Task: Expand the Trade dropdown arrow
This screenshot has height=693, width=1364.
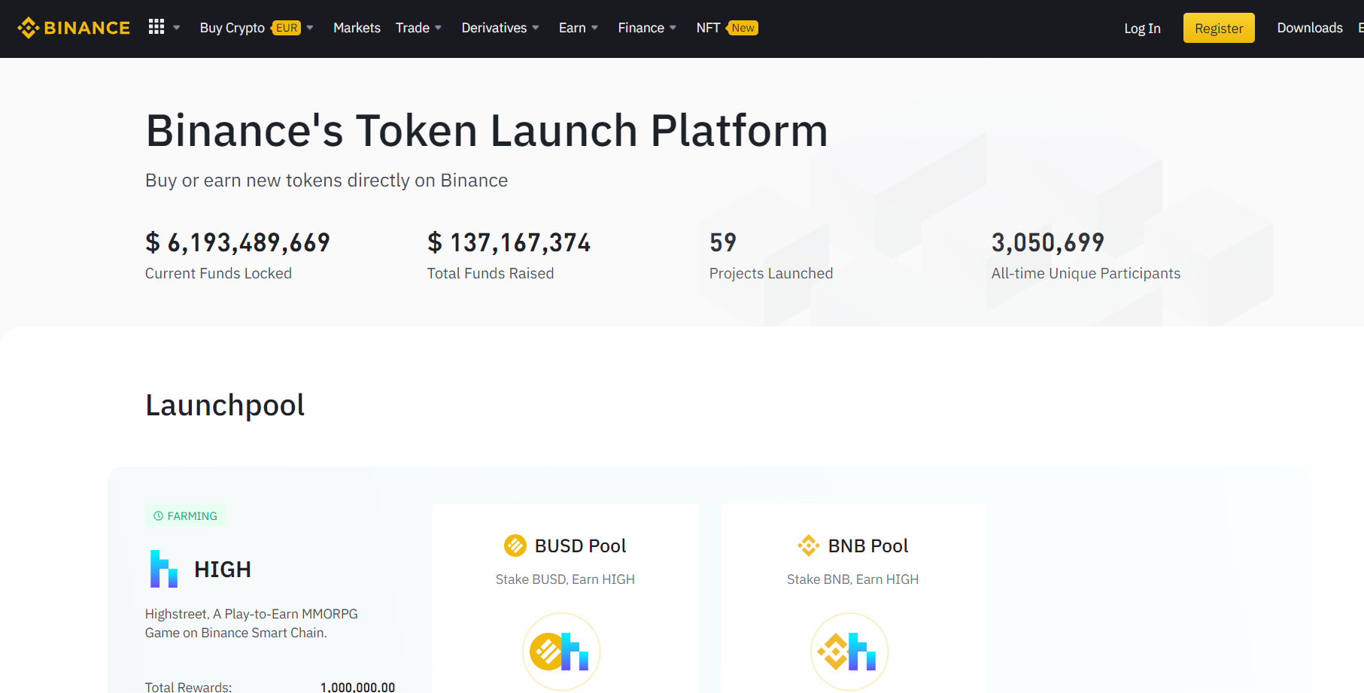Action: point(438,28)
